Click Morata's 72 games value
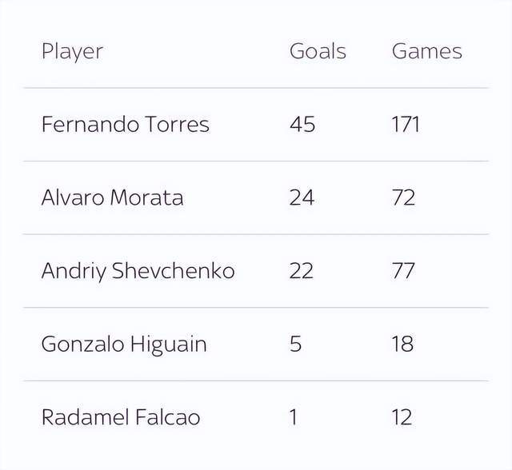This screenshot has height=470, width=512. click(x=403, y=197)
